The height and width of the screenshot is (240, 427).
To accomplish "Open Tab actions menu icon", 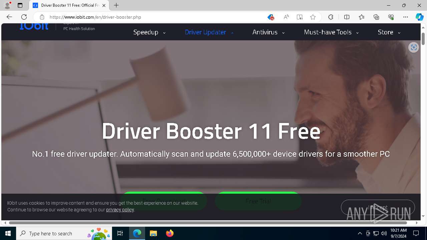I will [x=20, y=5].
